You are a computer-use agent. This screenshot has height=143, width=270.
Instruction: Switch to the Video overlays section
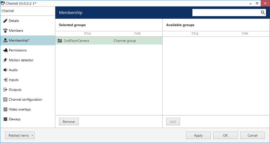(20, 109)
